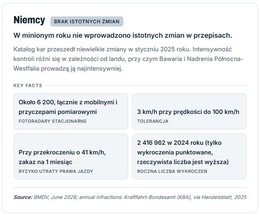Select the RYZYKO UTRATY PRAWA JAZDY caption
This screenshot has height=215, width=261.
coord(56,171)
